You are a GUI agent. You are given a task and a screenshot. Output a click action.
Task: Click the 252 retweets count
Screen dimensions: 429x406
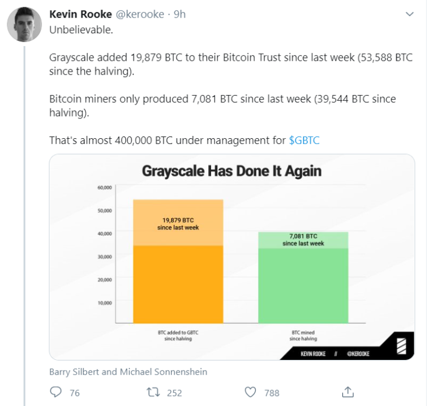pyautogui.click(x=174, y=393)
